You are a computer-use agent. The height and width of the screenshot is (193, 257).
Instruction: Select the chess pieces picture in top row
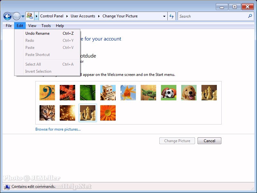[x=209, y=93]
